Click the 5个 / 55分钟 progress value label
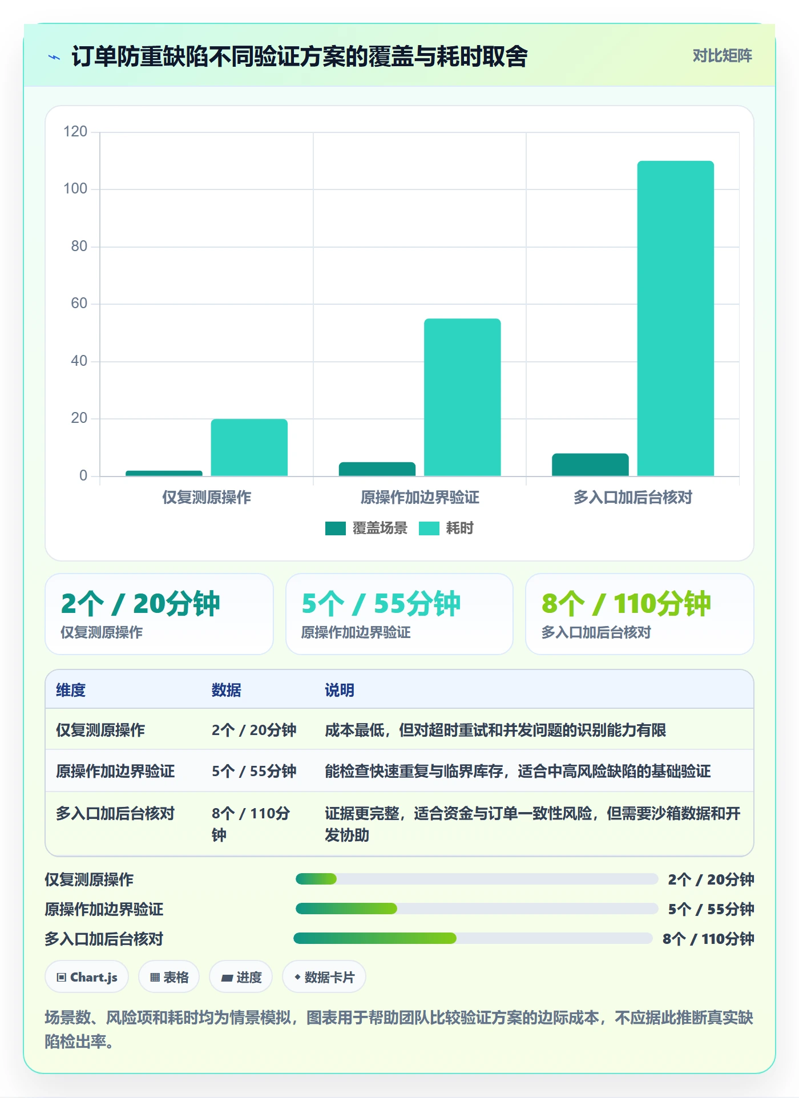The height and width of the screenshot is (1098, 799). click(711, 909)
